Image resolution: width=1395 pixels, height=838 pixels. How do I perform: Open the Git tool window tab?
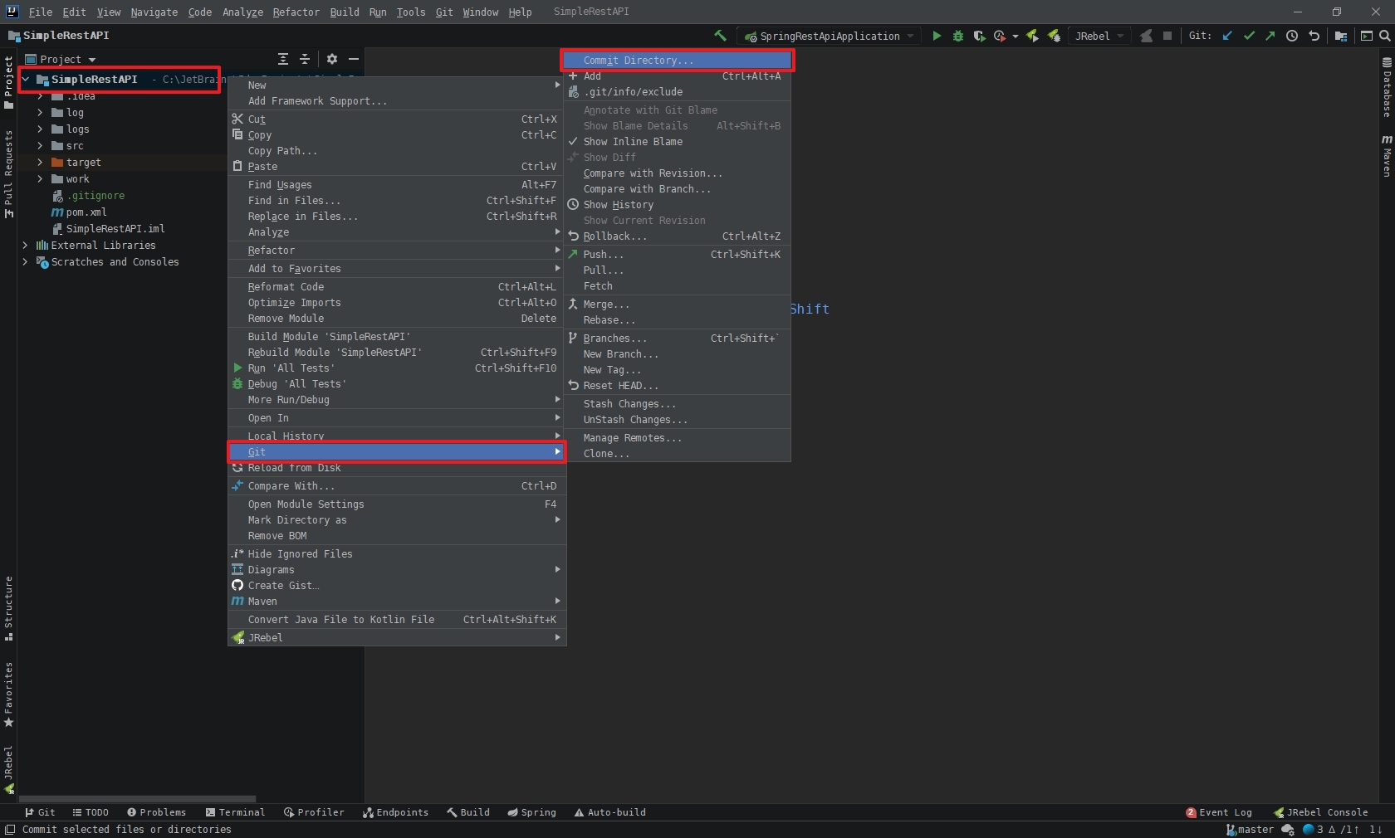39,812
